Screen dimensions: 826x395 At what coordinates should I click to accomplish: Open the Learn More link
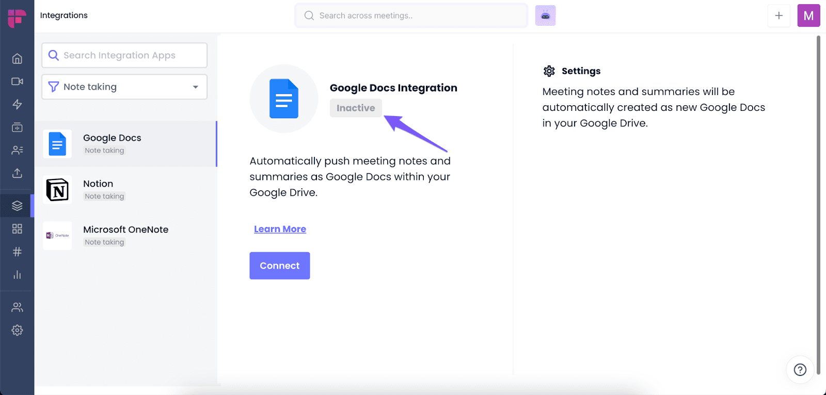click(280, 229)
